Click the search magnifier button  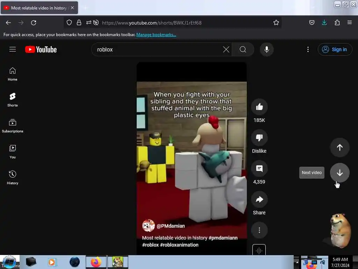(x=243, y=49)
